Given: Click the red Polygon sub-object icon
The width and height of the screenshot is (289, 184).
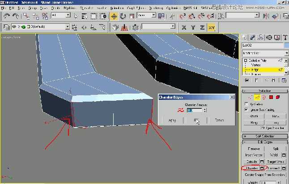Looking at the screenshot, I should tap(271, 97).
